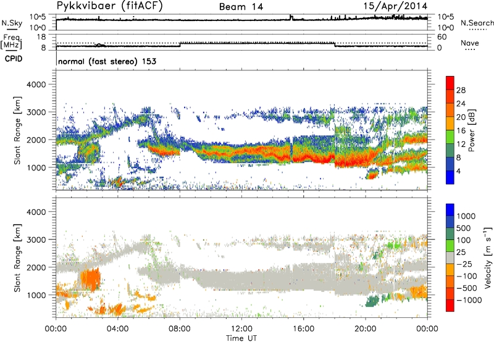
Task: Click the "Freq. [MHz]" axis label
Action: 11,41
